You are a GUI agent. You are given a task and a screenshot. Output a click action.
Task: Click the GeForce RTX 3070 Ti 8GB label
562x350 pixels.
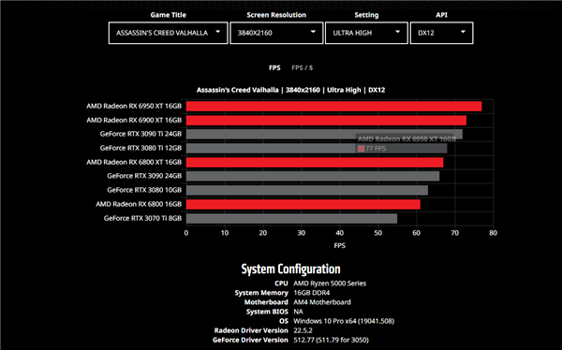pyautogui.click(x=142, y=218)
